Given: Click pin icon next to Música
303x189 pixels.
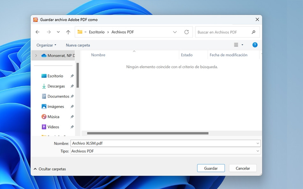Looking at the screenshot, I should [x=72, y=117].
